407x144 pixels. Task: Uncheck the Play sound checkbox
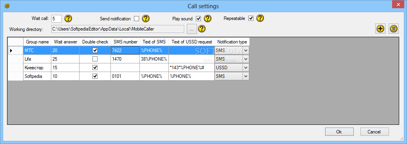pos(199,19)
